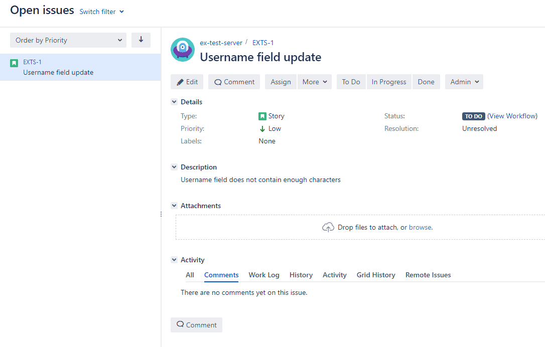The image size is (545, 347).
Task: Click the View Workflow link
Action: click(512, 116)
